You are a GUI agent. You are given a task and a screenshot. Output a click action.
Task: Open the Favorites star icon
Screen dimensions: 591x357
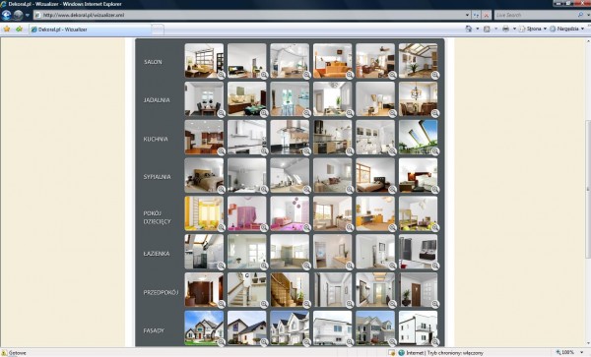7,29
